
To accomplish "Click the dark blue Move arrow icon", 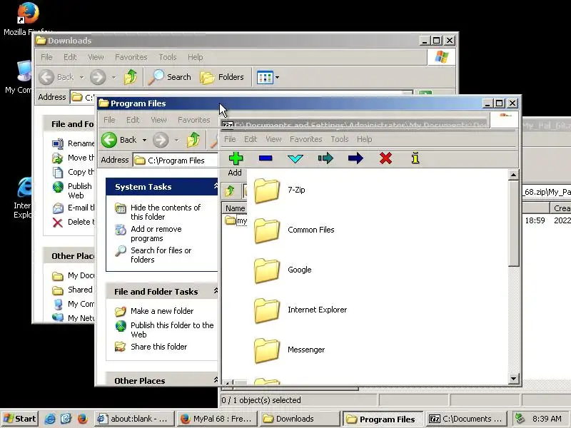I will [355, 158].
